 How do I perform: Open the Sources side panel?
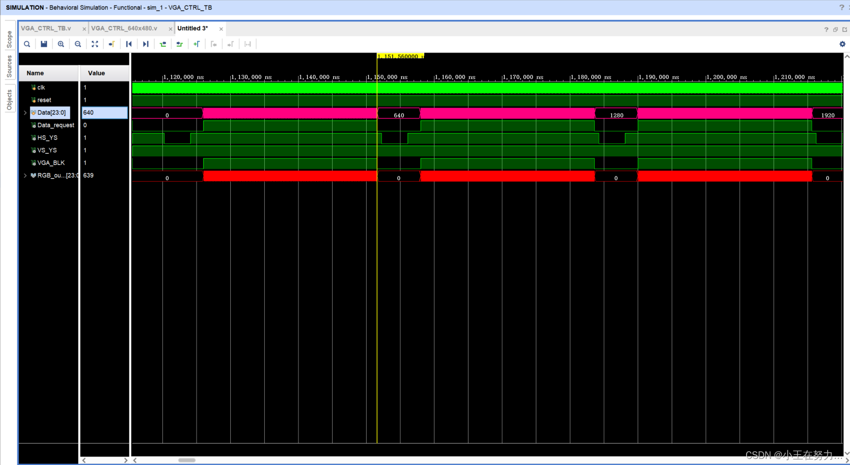pyautogui.click(x=9, y=67)
